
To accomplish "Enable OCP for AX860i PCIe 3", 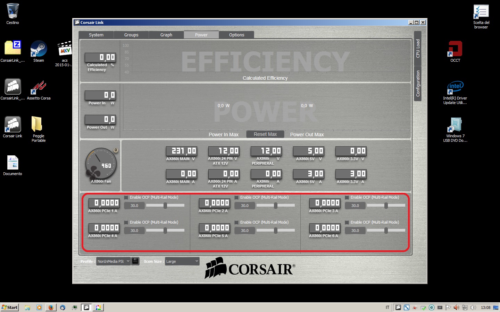I will [x=347, y=198].
